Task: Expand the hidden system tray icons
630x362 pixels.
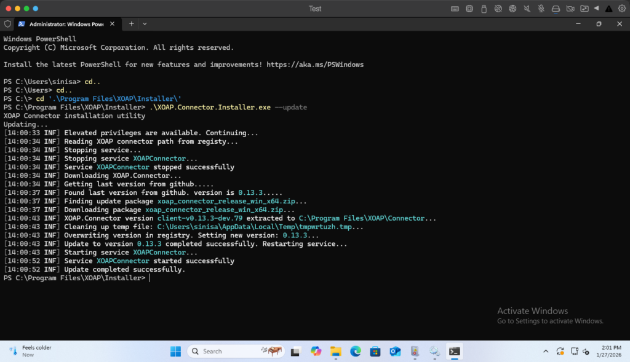Action: tap(546, 352)
